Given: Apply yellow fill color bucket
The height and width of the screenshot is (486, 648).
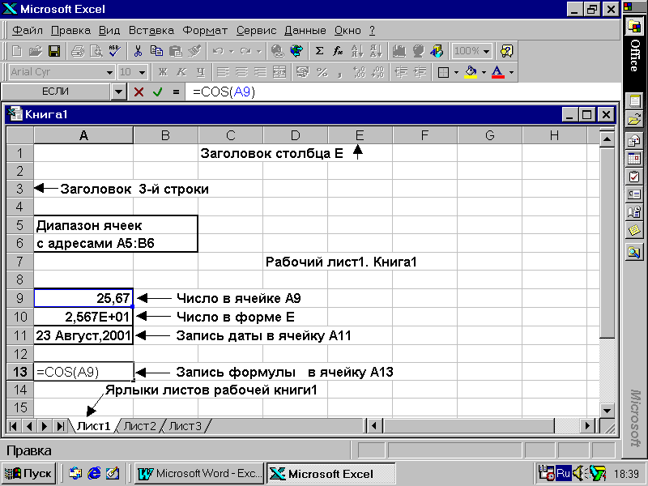Looking at the screenshot, I should click(471, 73).
